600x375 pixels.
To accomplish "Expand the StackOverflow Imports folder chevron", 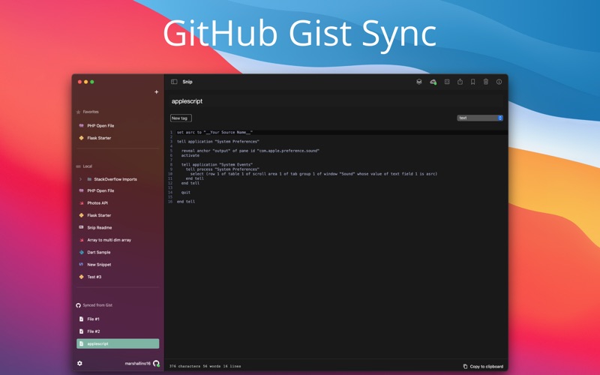I will [80, 179].
